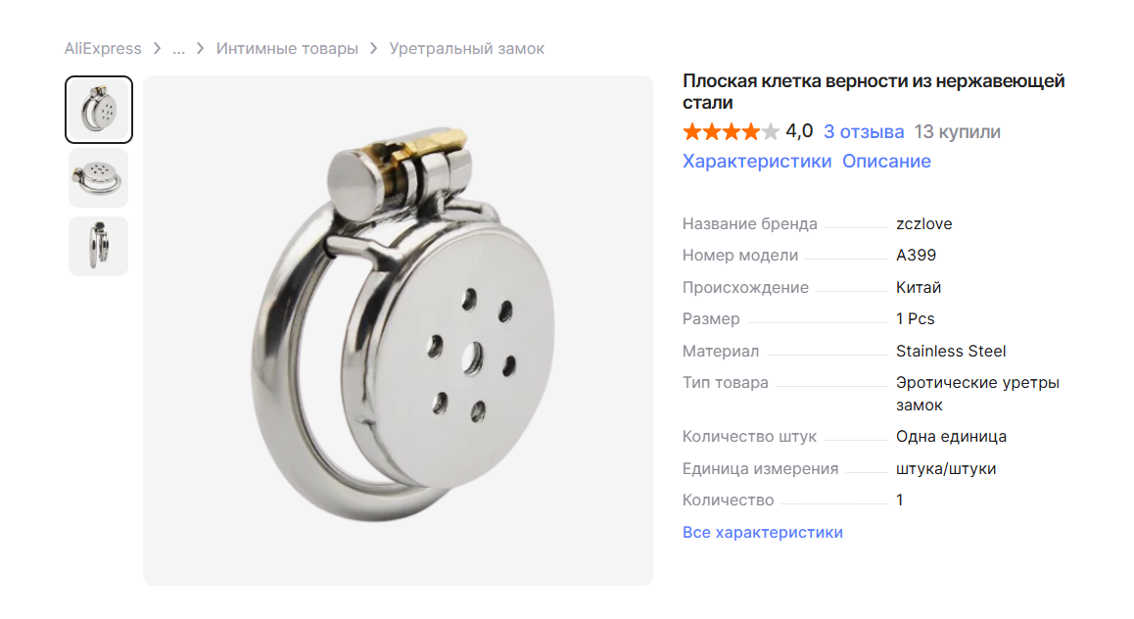Image resolution: width=1134 pixels, height=619 pixels.
Task: Expand the collapsed "..." breadcrumb
Action: click(178, 48)
